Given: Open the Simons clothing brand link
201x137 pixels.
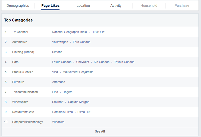Looking at the screenshot, I should pyautogui.click(x=57, y=52).
